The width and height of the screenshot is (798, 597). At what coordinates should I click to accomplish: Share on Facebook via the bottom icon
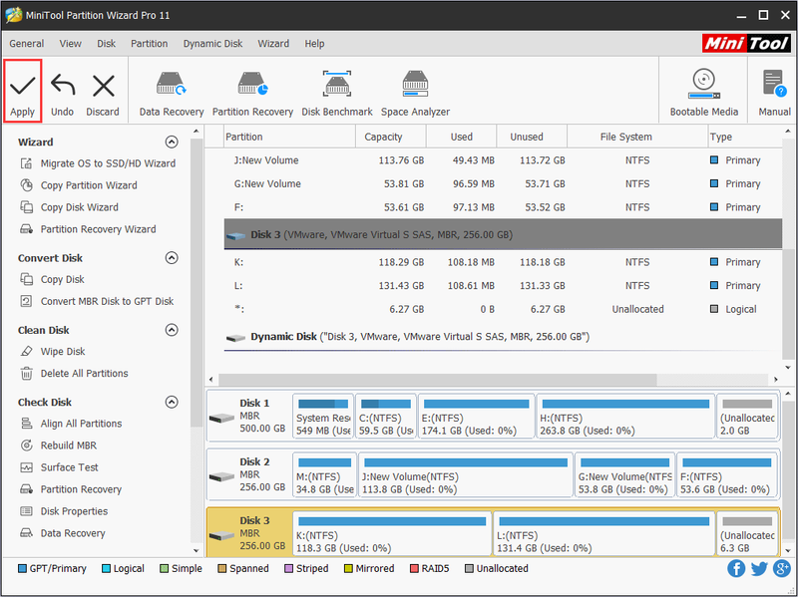click(x=736, y=568)
